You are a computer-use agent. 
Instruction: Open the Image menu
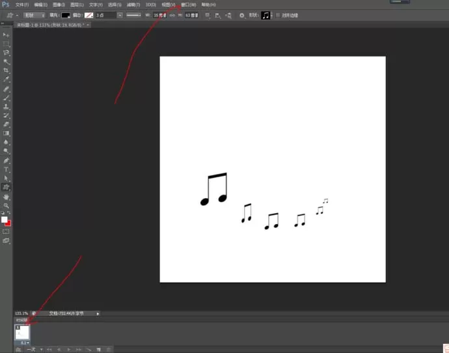click(59, 5)
